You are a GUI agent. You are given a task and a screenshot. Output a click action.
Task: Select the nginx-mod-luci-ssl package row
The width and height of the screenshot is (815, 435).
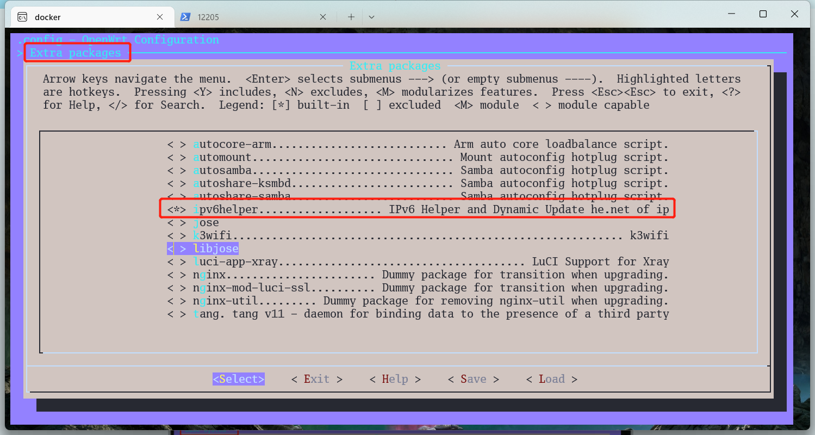417,288
